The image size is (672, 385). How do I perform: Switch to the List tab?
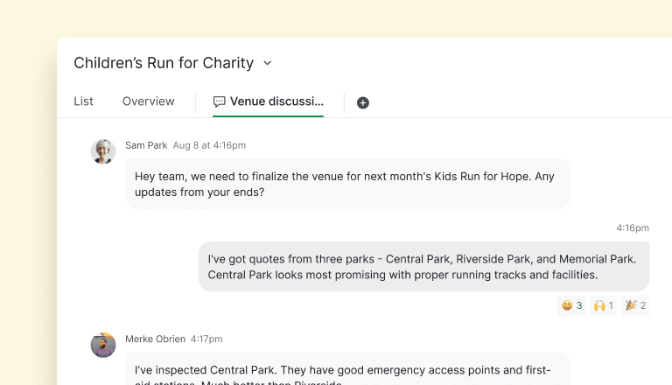point(83,101)
